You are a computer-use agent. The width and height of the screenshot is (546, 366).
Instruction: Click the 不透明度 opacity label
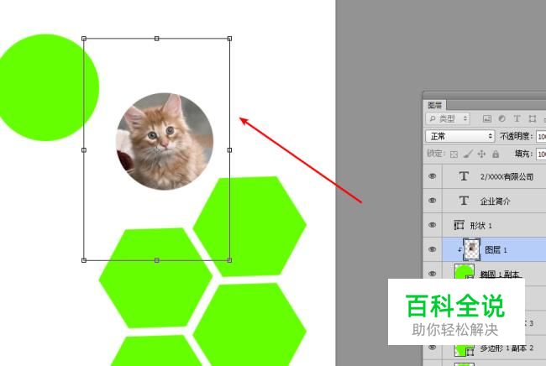pyautogui.click(x=517, y=136)
